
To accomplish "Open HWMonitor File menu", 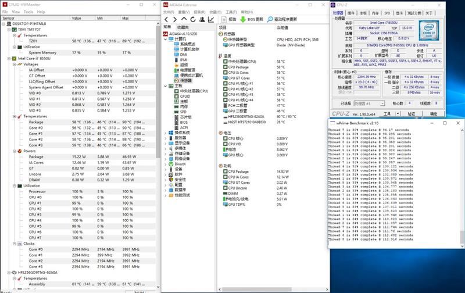I will [x=5, y=12].
